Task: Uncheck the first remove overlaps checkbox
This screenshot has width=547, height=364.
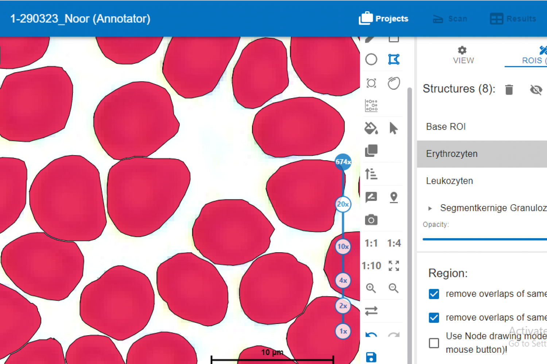Action: tap(434, 294)
